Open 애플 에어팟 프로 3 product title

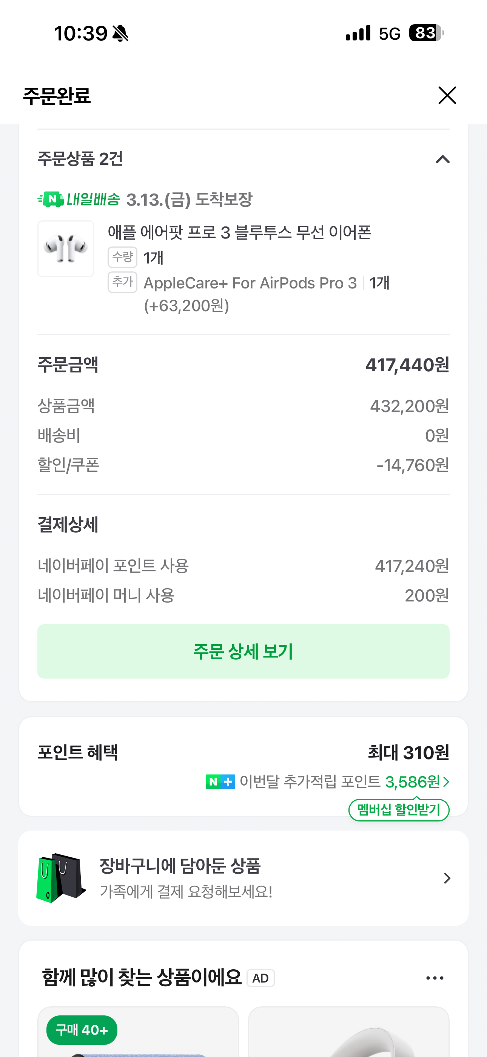click(x=239, y=232)
